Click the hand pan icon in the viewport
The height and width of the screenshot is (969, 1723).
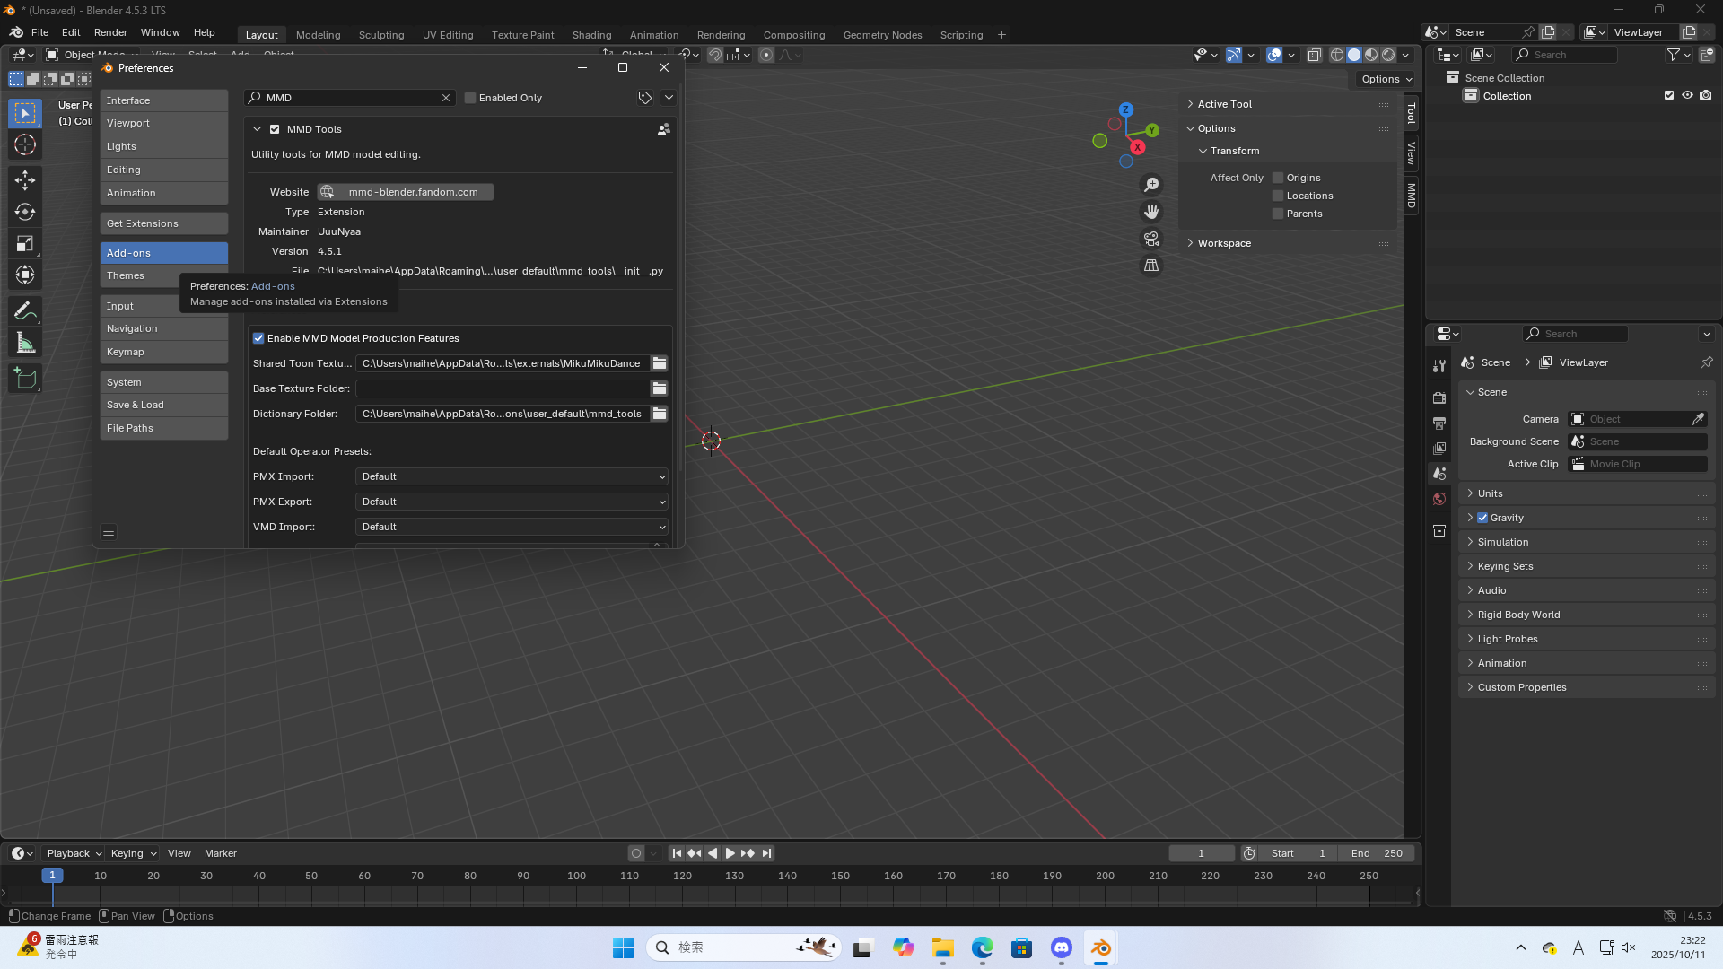tap(1151, 212)
